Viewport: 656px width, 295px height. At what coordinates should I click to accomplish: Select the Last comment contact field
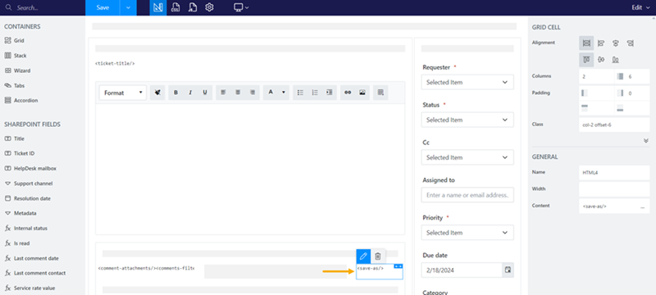pyautogui.click(x=35, y=273)
